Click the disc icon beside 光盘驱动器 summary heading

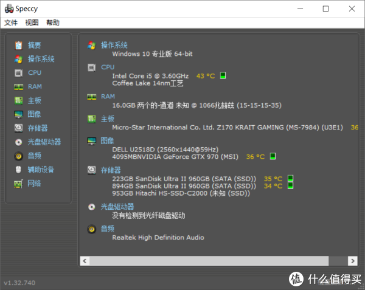91,207
